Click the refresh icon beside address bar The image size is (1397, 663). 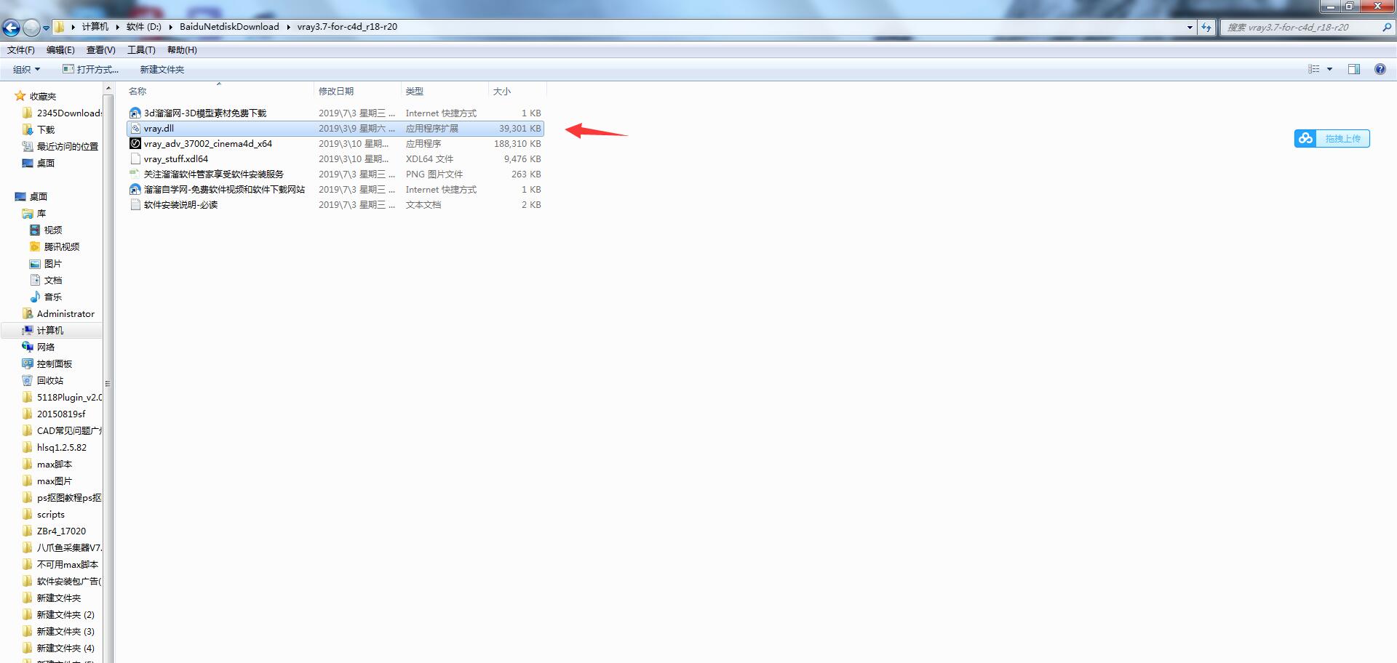[1206, 27]
